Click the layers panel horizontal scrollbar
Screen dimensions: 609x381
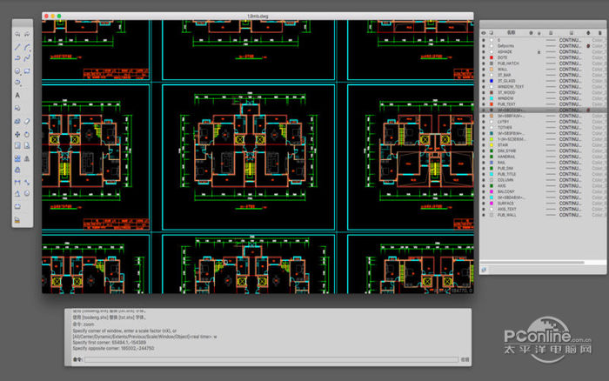tap(532, 263)
